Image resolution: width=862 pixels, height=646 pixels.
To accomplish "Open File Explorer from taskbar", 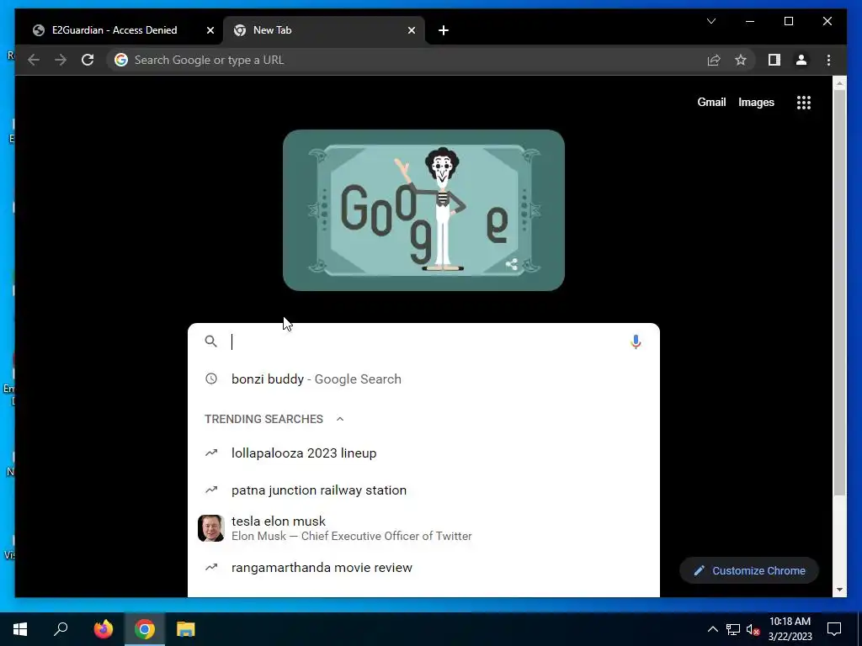I will pos(186,629).
